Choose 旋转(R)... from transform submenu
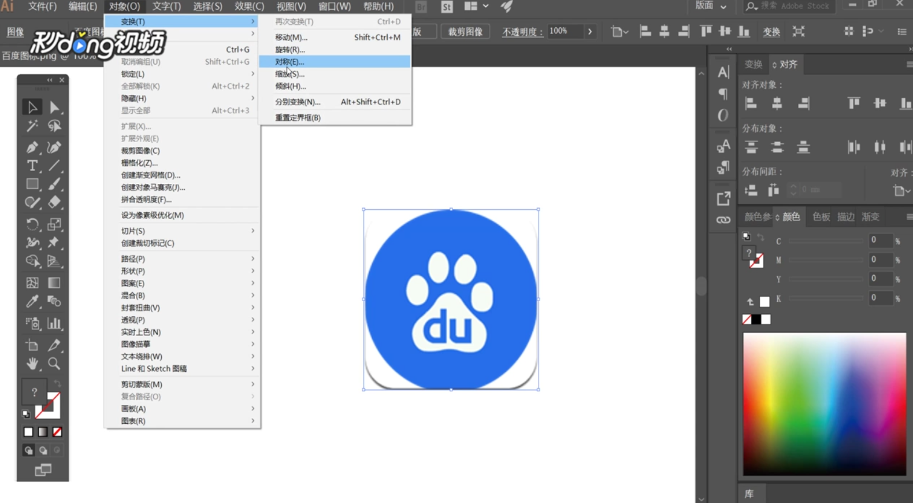Screen dimensions: 913x503 point(335,49)
